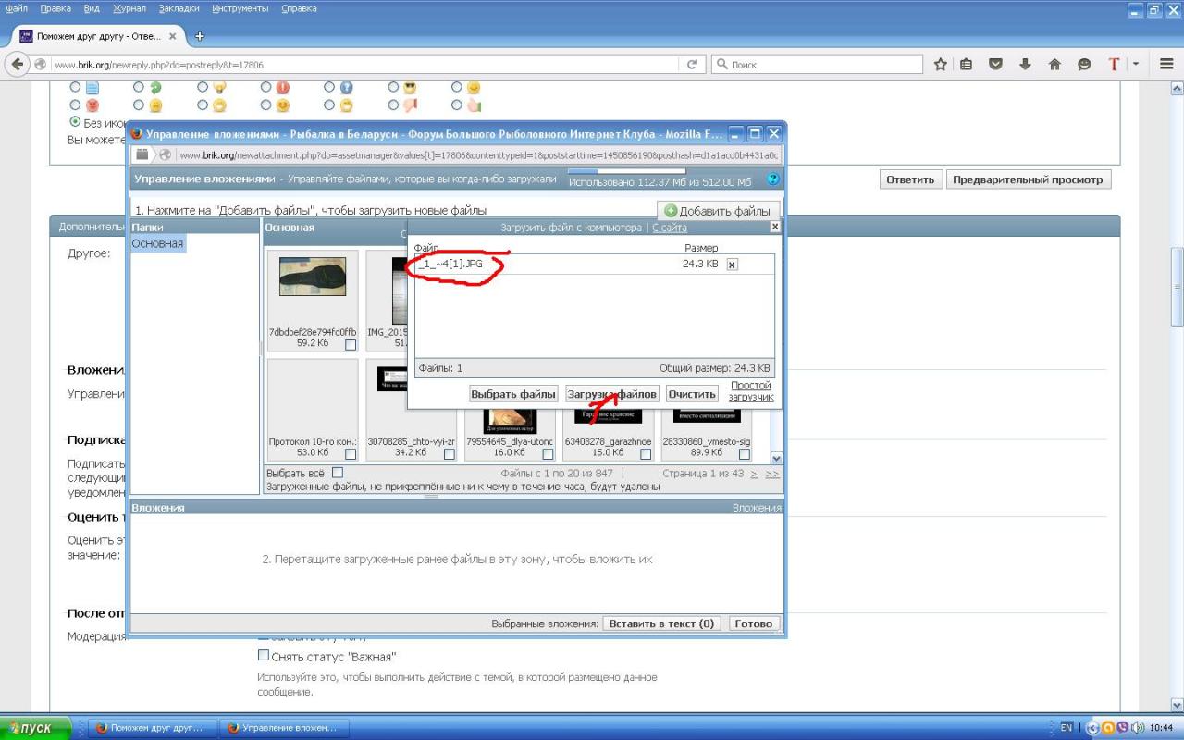The image size is (1184, 740).
Task: Click the blue help question mark icon
Action: pos(773,179)
